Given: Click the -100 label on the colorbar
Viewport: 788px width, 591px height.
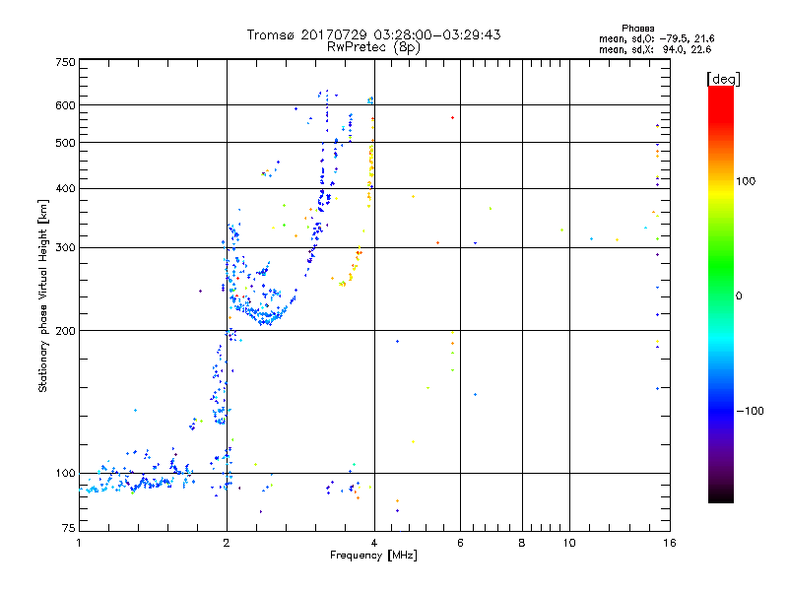Looking at the screenshot, I should click(750, 411).
